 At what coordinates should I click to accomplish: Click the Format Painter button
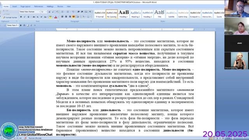coord(10,17)
